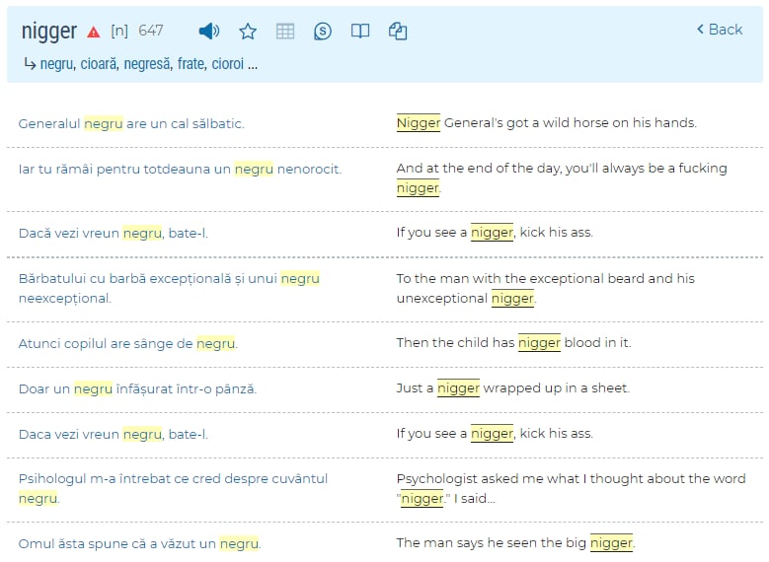Click sentence "Omul ăsta spune că a văzut un negru."
Image resolution: width=769 pixels, height=562 pixels.
point(140,544)
